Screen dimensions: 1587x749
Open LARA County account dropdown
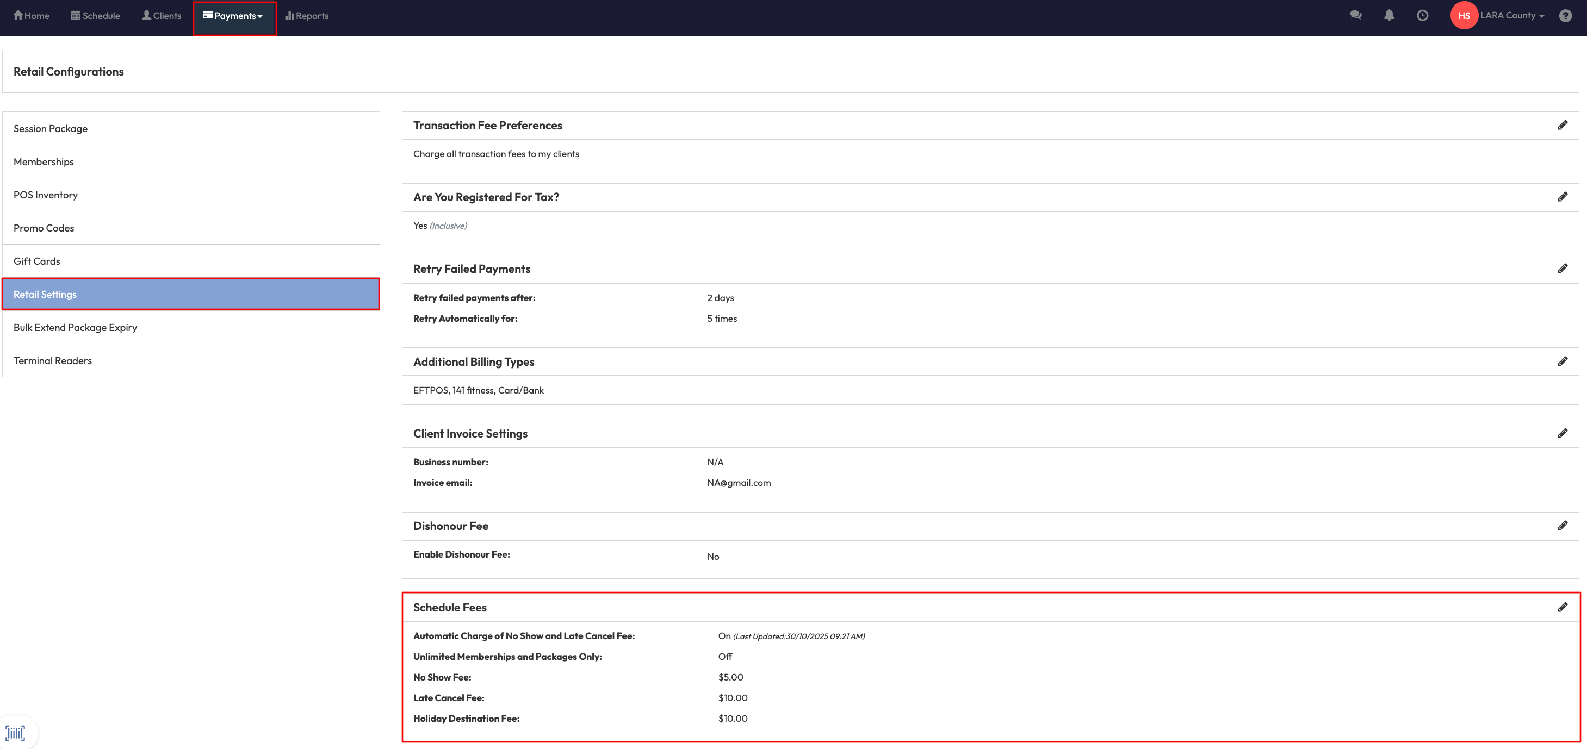(x=1512, y=15)
